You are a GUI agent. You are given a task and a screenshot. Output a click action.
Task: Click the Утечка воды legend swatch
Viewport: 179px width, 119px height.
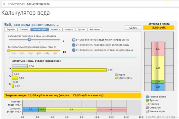point(147,111)
